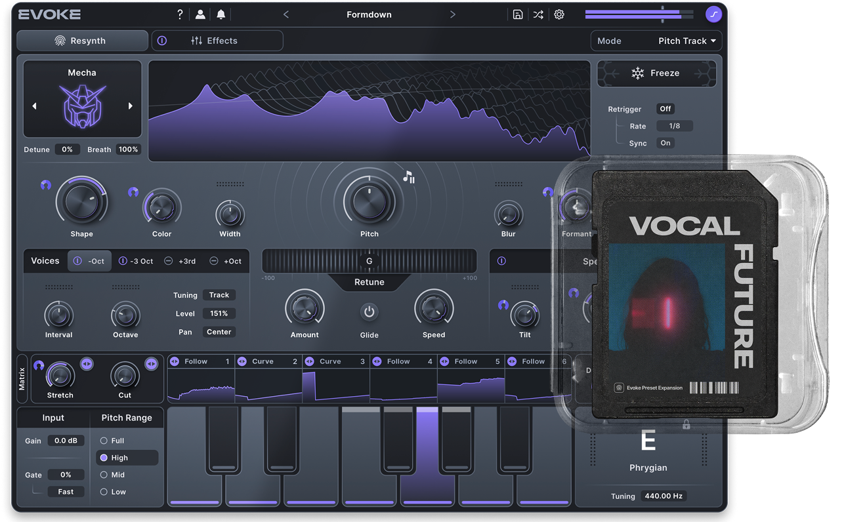Toggle the Effects power icon
The width and height of the screenshot is (844, 522).
click(x=162, y=41)
